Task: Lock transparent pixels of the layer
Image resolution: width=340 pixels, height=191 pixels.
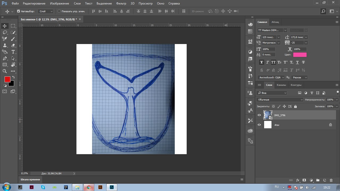Action: 273,106
